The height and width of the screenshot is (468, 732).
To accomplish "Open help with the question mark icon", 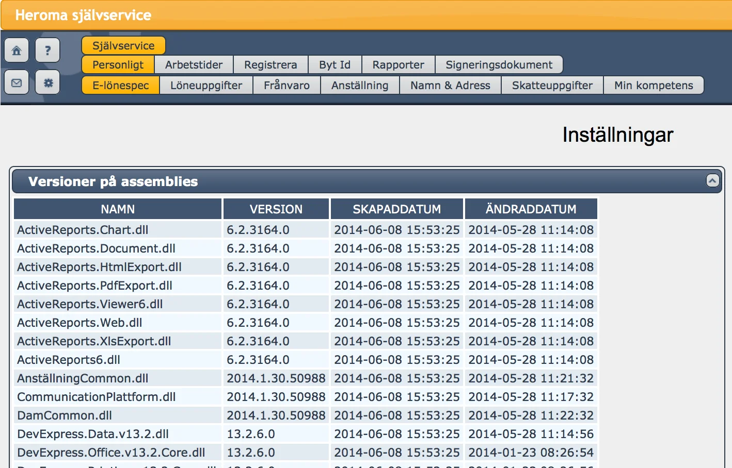I will tap(47, 51).
